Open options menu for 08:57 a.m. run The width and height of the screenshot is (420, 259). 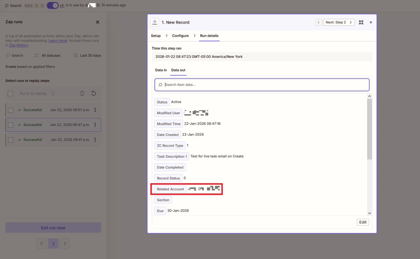coord(95,110)
